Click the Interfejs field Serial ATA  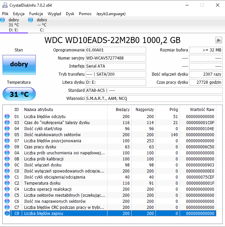116,66
